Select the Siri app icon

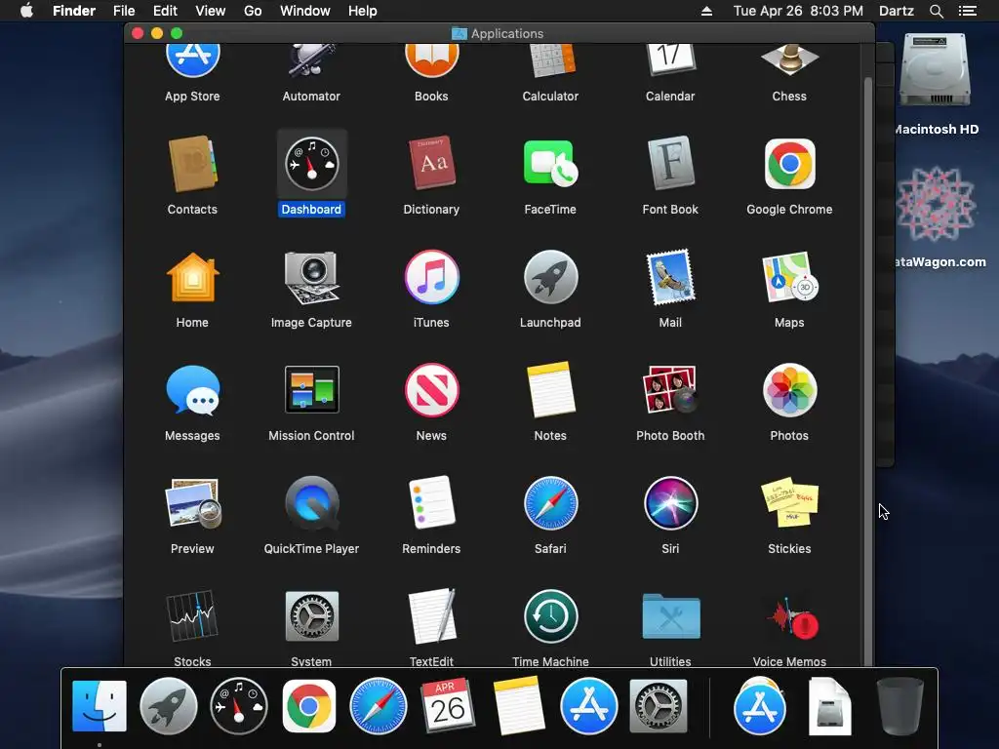(x=670, y=503)
